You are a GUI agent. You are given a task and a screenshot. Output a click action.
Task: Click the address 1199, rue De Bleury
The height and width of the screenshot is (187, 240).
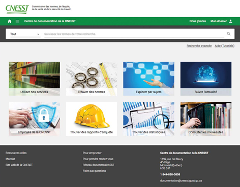coord(171,159)
